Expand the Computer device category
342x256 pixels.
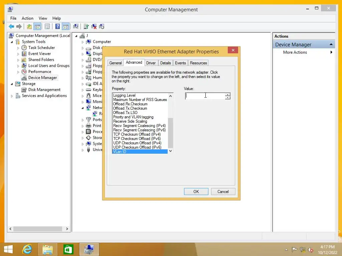82,42
